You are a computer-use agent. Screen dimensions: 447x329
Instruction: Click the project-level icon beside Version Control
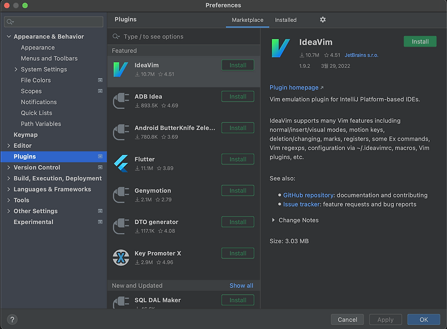(x=100, y=167)
